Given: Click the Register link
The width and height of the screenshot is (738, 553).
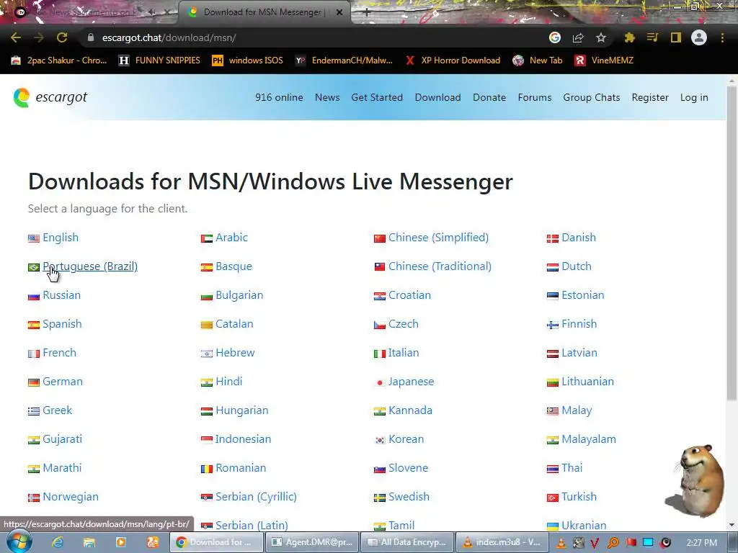Looking at the screenshot, I should (x=650, y=97).
